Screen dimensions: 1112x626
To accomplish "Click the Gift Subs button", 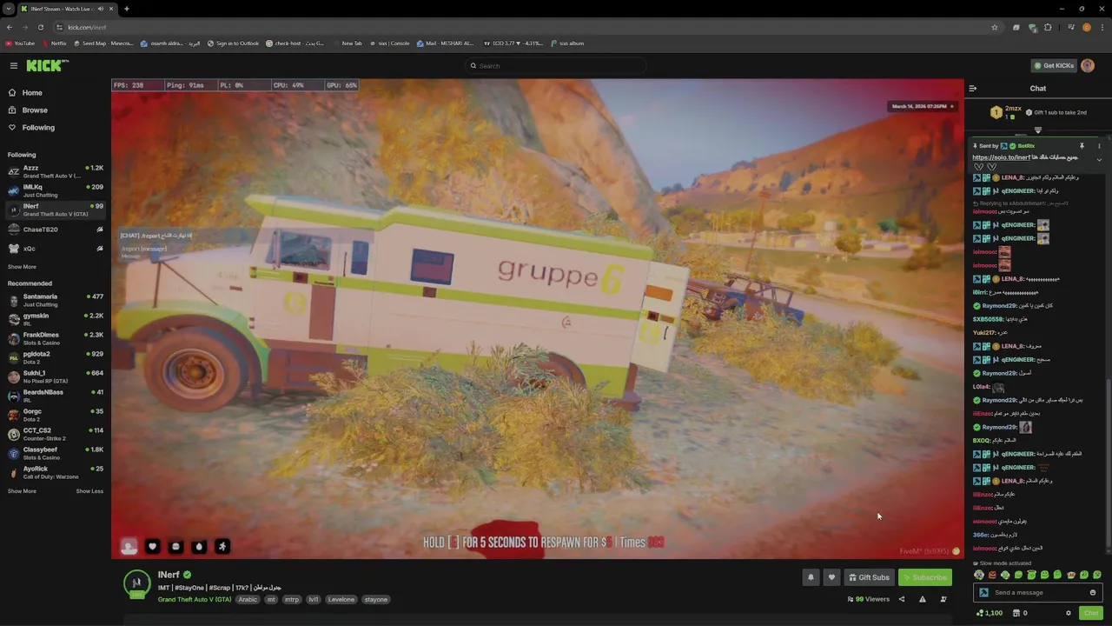I will 869,577.
